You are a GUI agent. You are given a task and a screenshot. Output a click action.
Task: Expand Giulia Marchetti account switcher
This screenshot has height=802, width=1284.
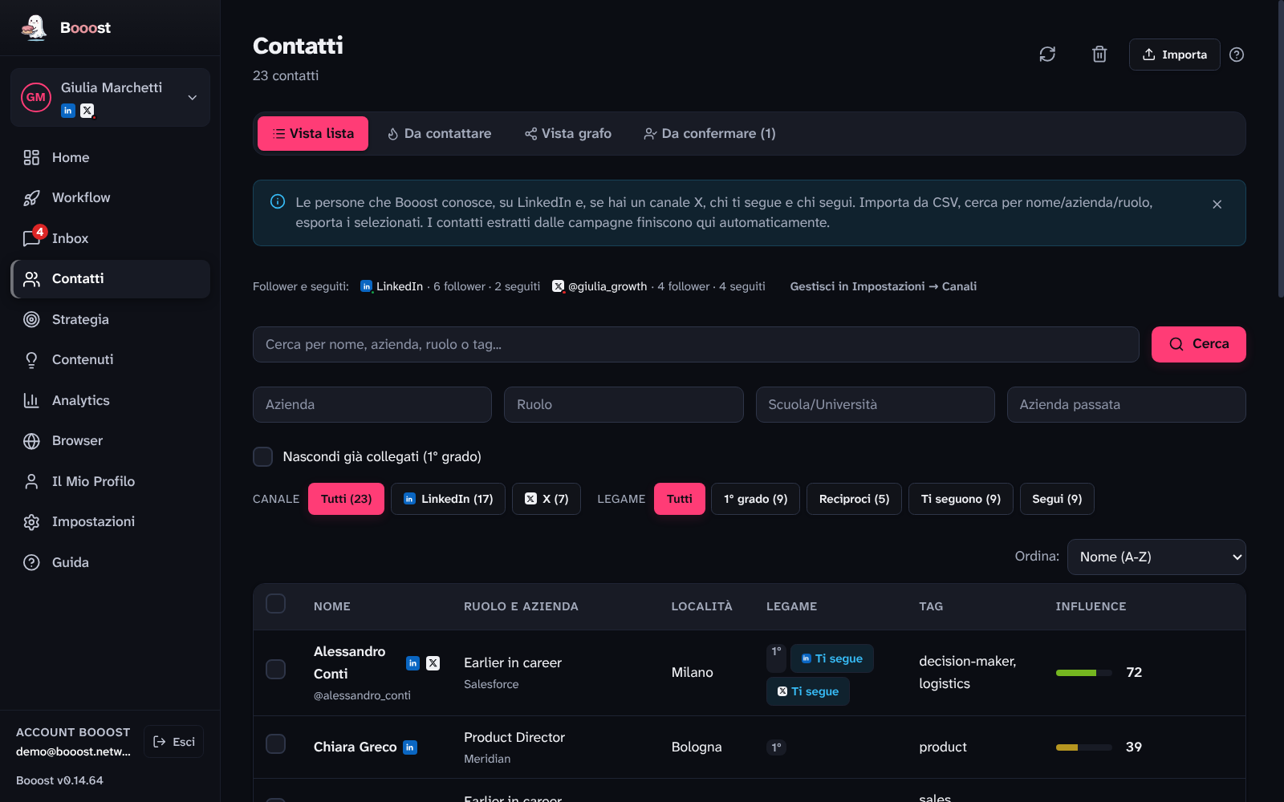tap(111, 97)
